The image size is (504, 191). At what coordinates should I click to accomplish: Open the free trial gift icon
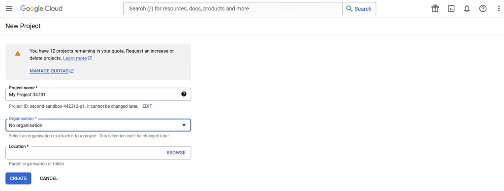click(x=435, y=9)
